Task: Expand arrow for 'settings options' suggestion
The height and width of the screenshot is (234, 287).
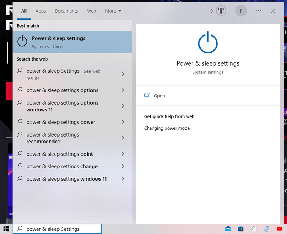Action: coord(123,90)
